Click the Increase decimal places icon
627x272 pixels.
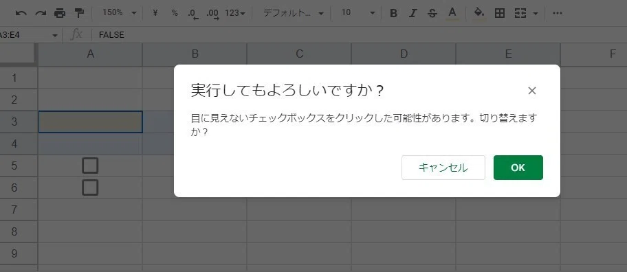pos(212,14)
